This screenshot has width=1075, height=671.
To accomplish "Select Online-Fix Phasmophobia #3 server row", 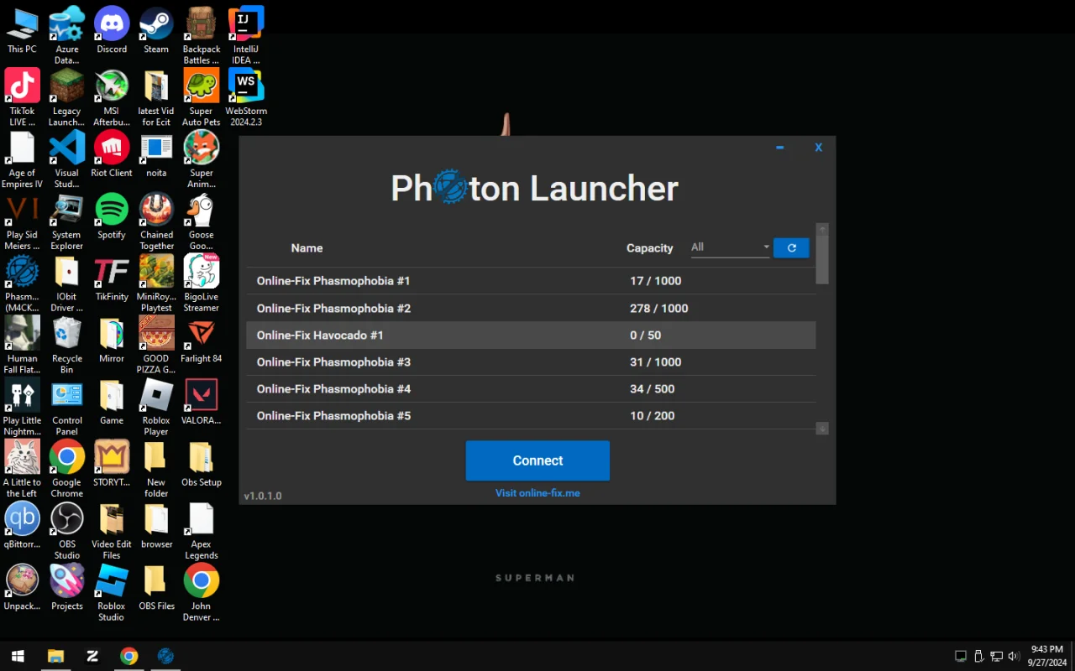I will pos(531,362).
